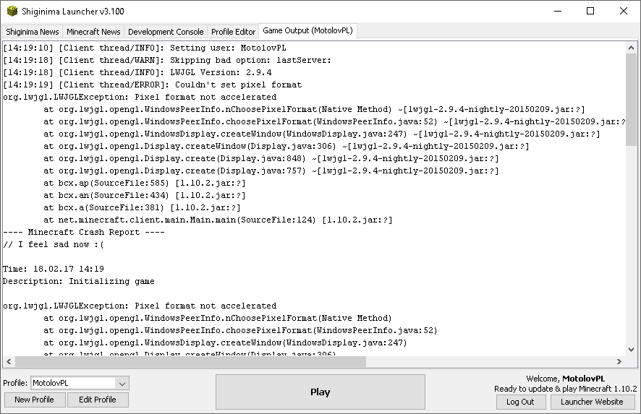This screenshot has width=641, height=414.
Task: Open the Minecraft News tab
Action: click(x=93, y=32)
